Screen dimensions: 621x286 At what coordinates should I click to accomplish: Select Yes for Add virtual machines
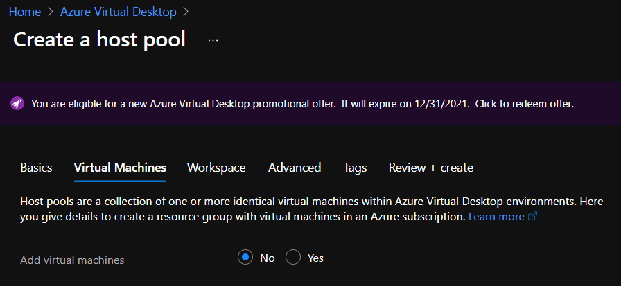coord(293,258)
